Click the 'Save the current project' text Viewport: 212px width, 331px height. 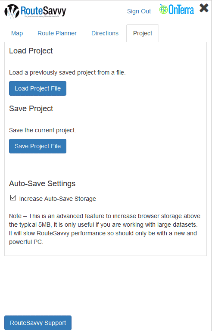(x=42, y=130)
